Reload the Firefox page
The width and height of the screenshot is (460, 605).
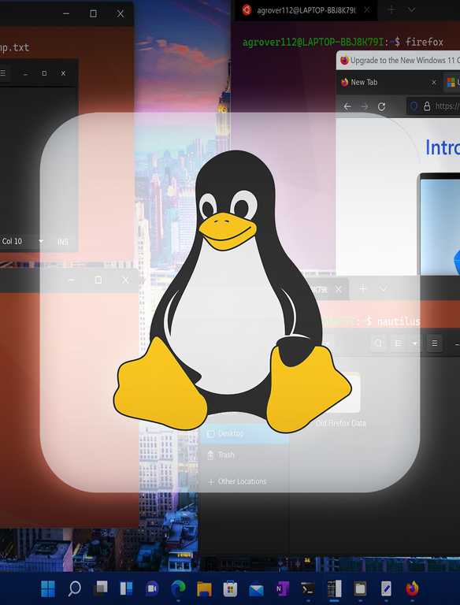(381, 106)
